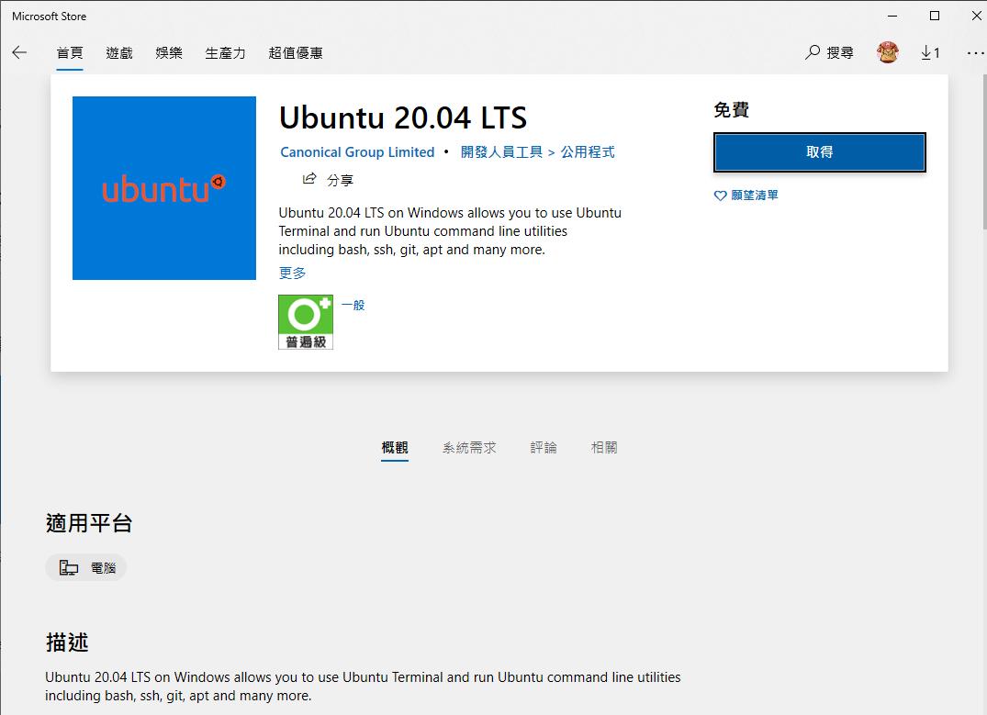Click the 適用平台 heading
This screenshot has height=715, width=987.
(89, 523)
